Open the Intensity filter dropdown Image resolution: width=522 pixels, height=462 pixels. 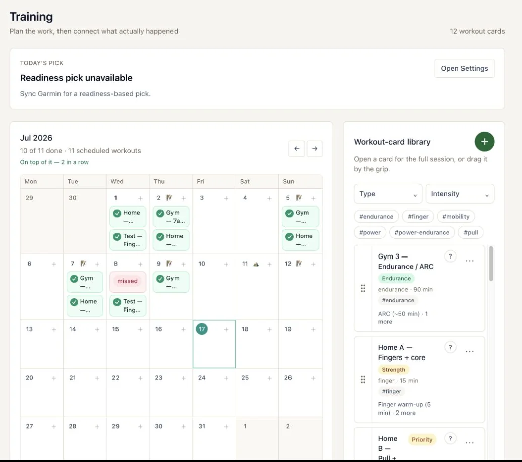(x=460, y=194)
